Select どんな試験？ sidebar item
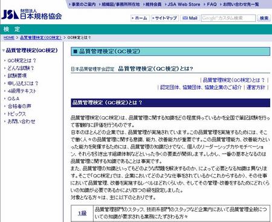 [21, 68]
